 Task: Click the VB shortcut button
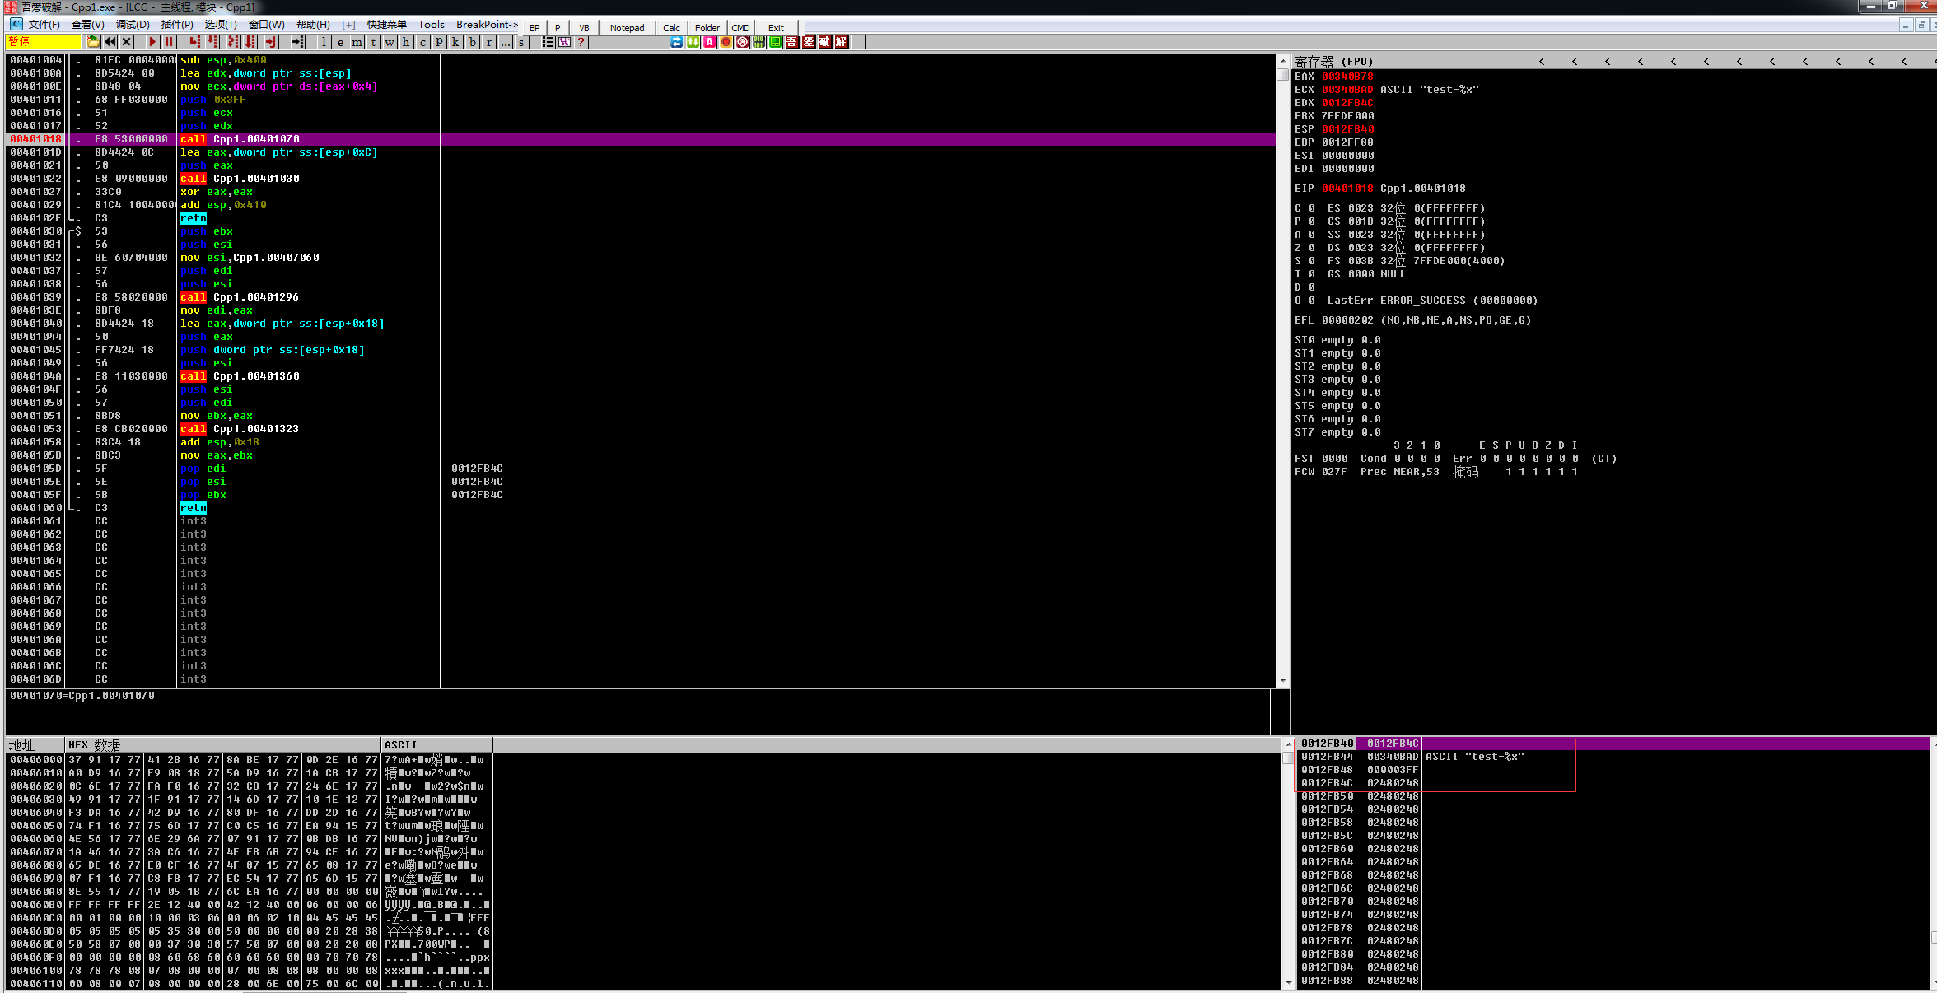tap(585, 27)
